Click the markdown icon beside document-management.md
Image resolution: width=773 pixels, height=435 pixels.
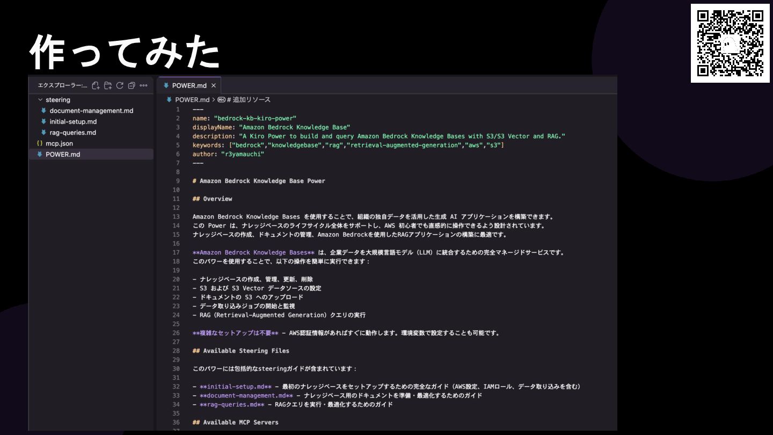[43, 111]
